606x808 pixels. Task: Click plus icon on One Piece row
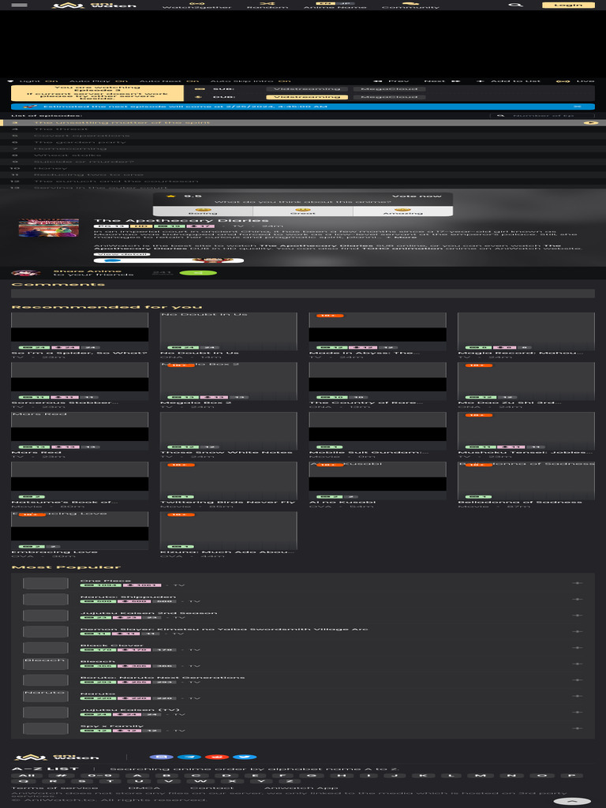point(577,583)
